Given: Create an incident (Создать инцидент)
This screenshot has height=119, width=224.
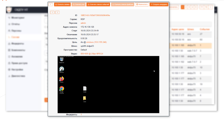Looking at the screenshot, I should (159, 4).
